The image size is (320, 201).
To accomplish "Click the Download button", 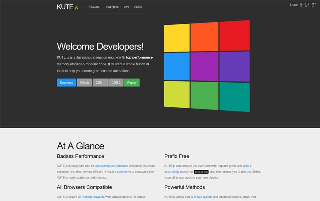I will click(66, 82).
